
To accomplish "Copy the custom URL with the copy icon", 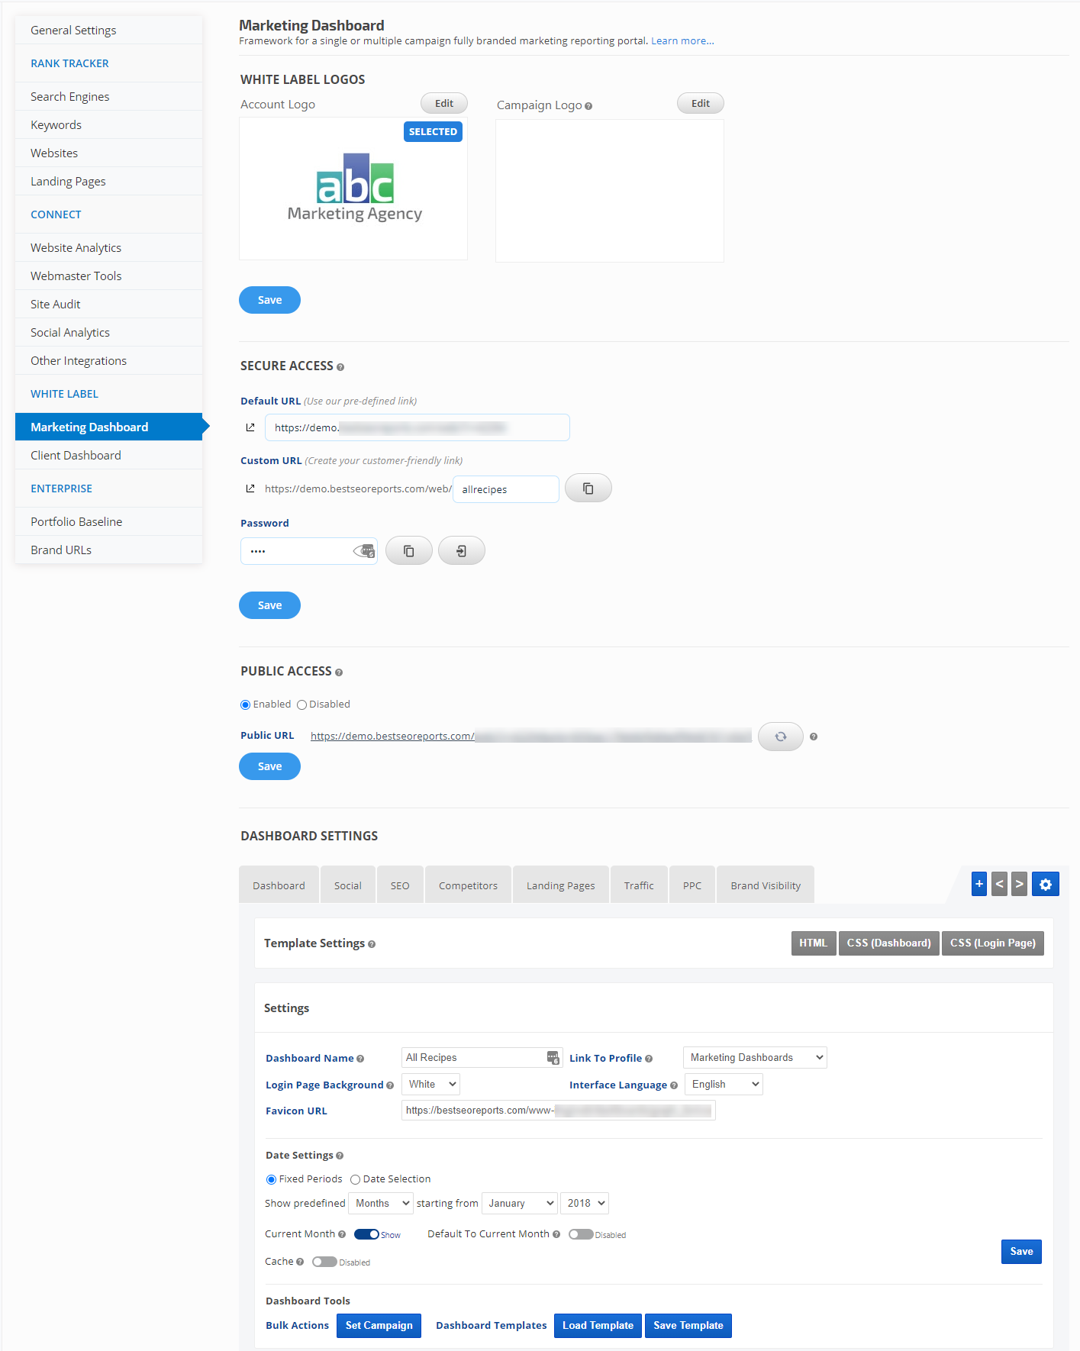I will point(588,488).
